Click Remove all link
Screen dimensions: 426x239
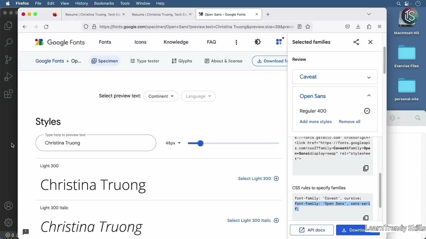349,121
